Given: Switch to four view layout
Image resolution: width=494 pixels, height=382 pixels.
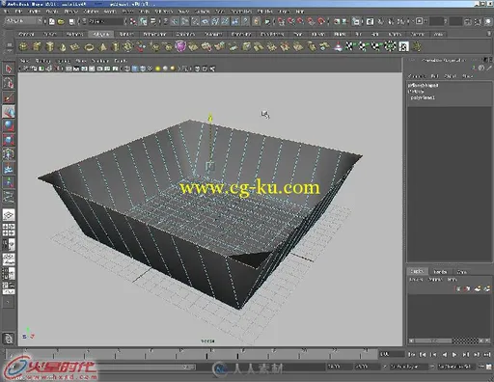Looking at the screenshot, I should pos(9,230).
